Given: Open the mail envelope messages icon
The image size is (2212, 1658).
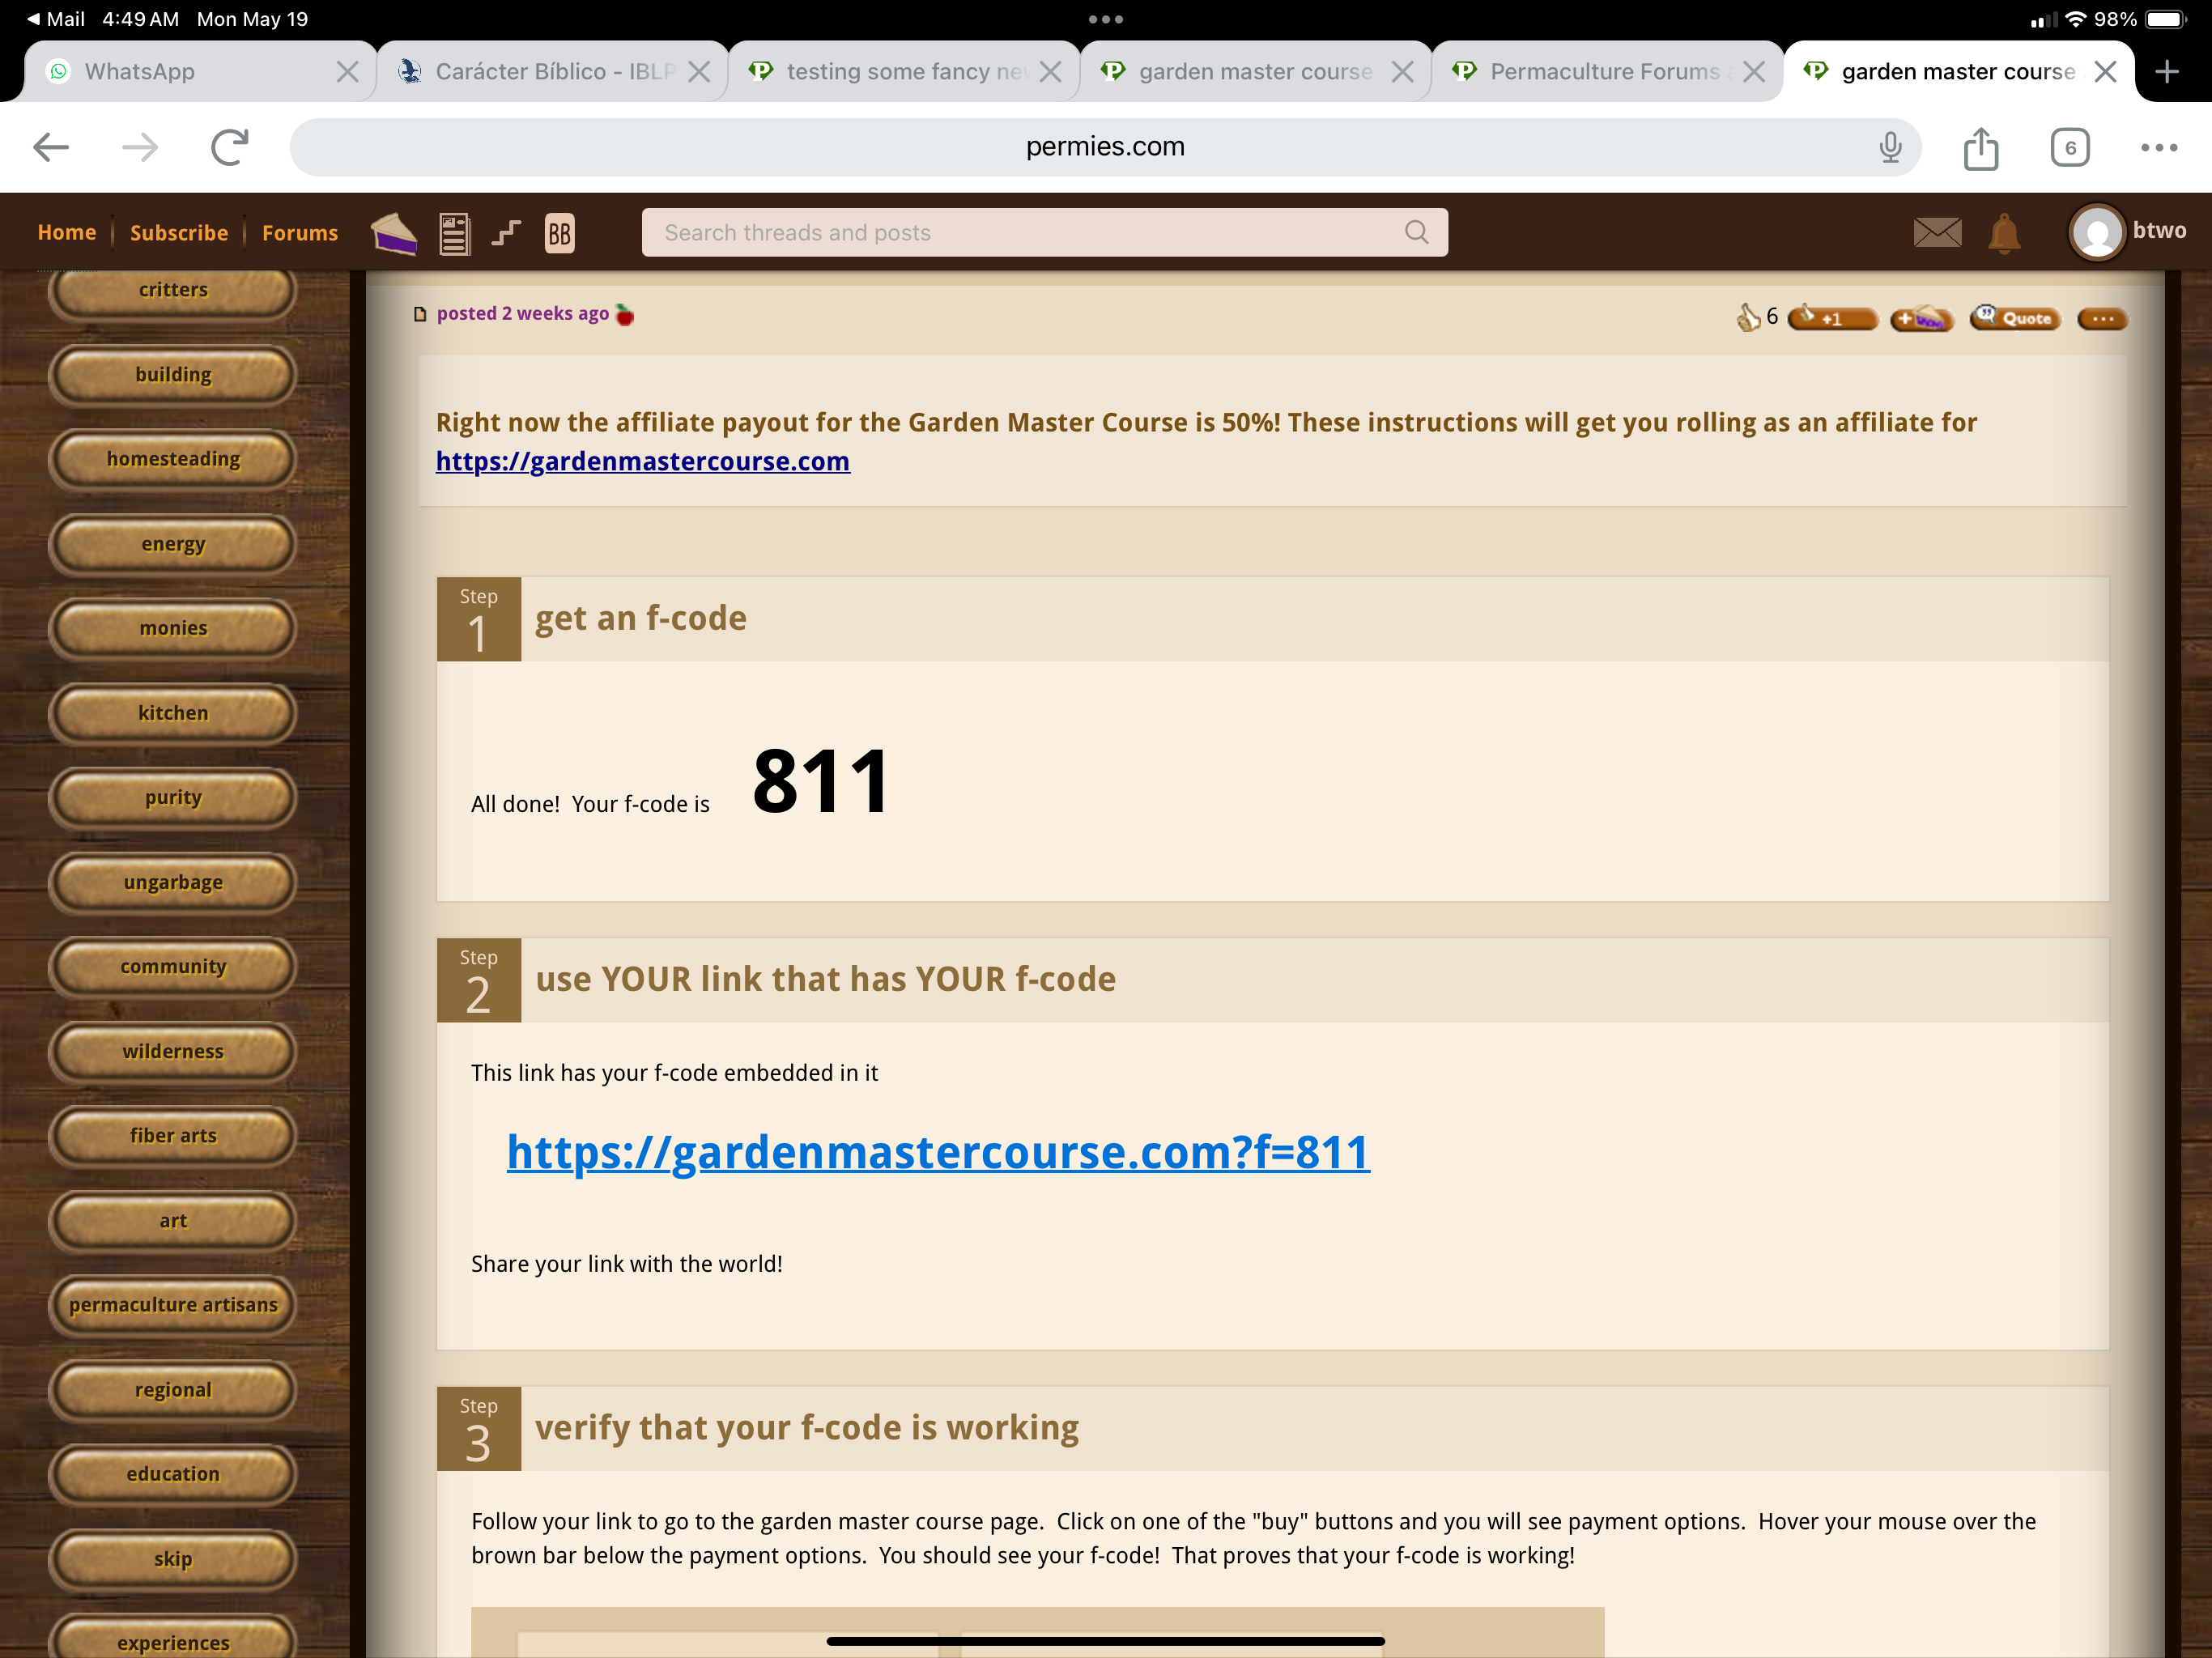Looking at the screenshot, I should 1936,233.
